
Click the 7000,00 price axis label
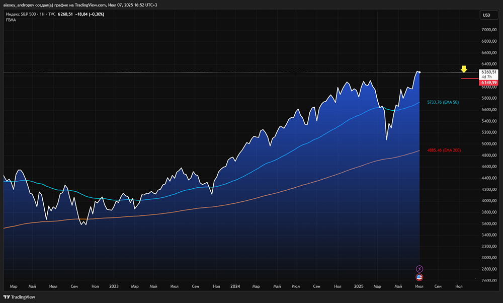pyautogui.click(x=489, y=30)
